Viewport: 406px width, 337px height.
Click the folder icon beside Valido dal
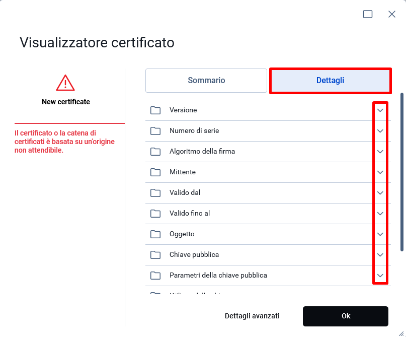[155, 193]
